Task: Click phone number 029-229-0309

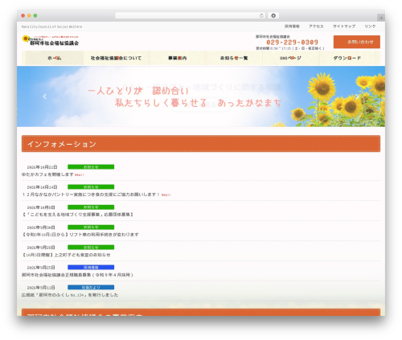Action: 292,42
